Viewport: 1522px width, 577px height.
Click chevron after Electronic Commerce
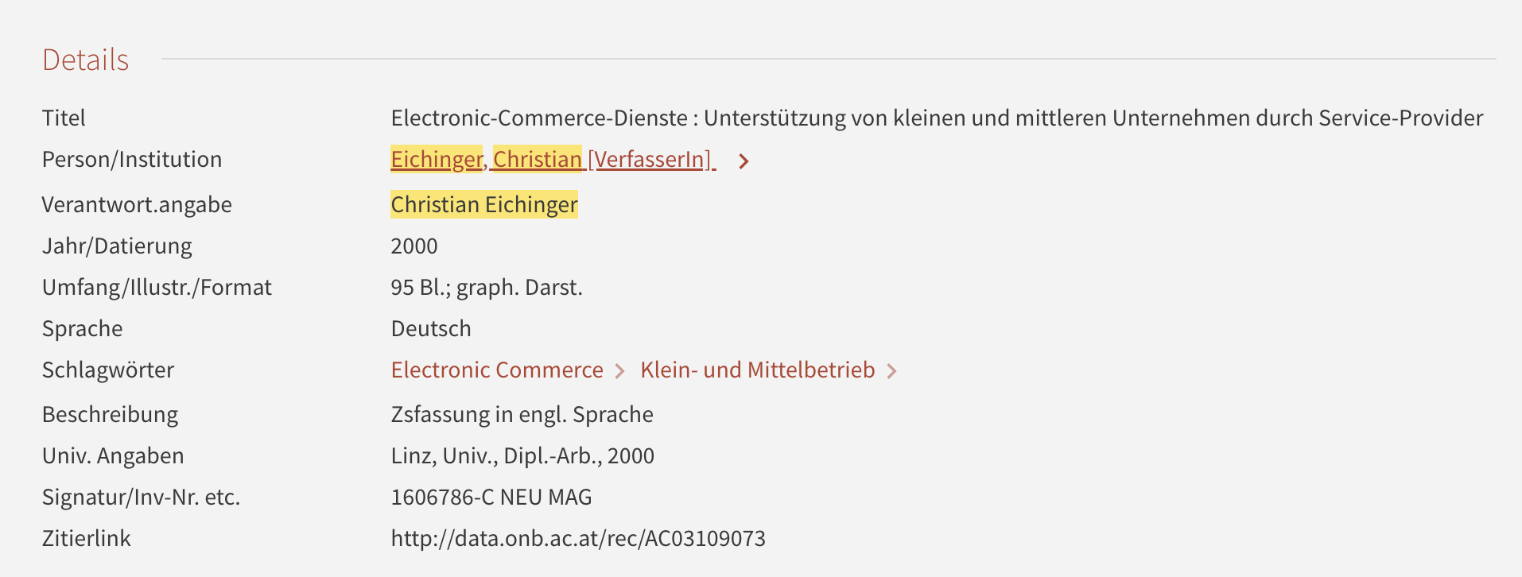620,371
